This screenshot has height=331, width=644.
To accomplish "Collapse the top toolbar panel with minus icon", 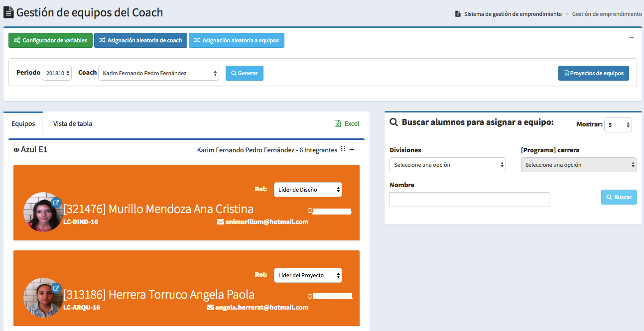I will click(632, 37).
